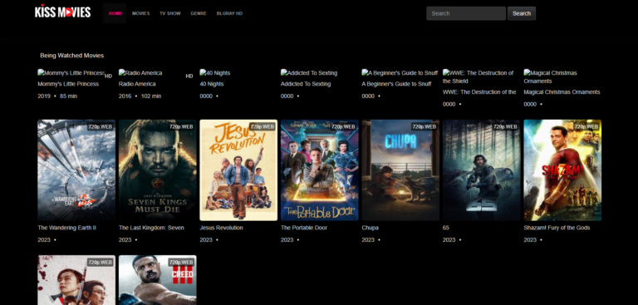
Task: Click The Last Kingdom: Seven title text
Action: (x=151, y=228)
